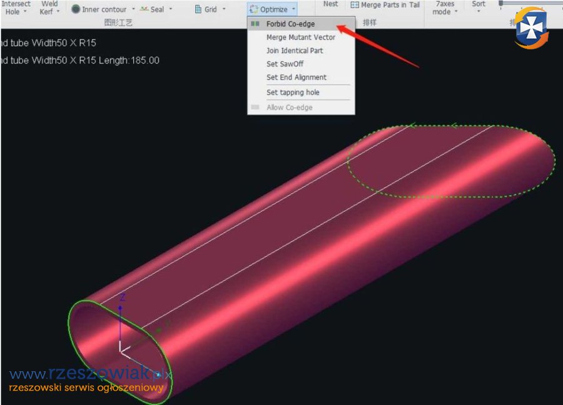Click the Allow Co-edge icon

pyautogui.click(x=255, y=107)
